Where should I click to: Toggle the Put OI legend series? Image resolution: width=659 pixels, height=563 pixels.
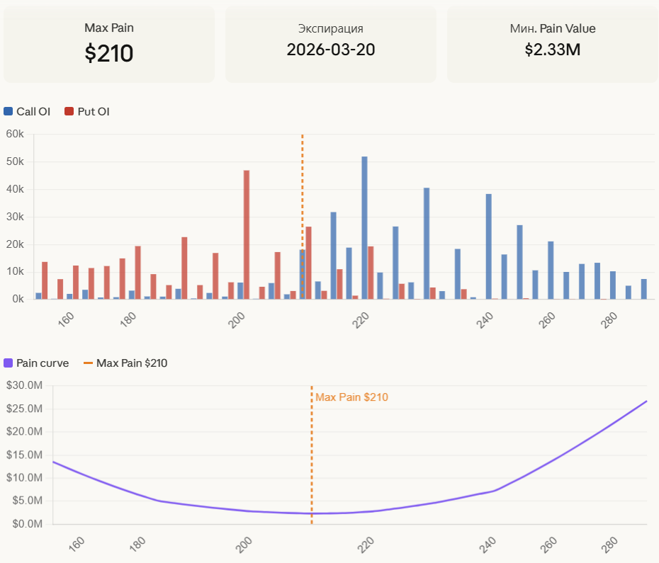tap(93, 111)
